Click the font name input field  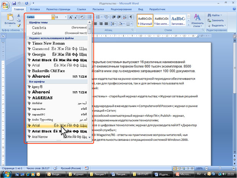point(39,17)
